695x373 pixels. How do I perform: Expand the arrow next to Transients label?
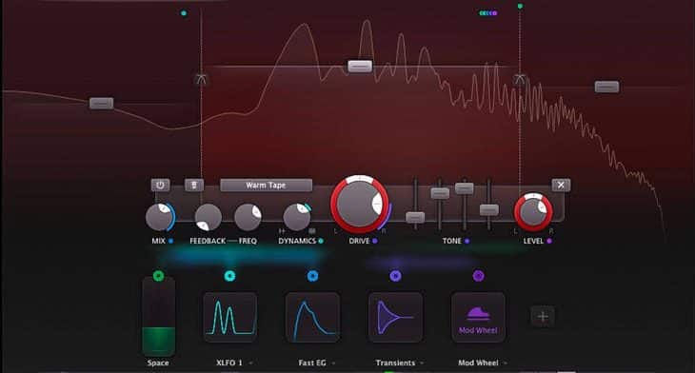pos(422,363)
